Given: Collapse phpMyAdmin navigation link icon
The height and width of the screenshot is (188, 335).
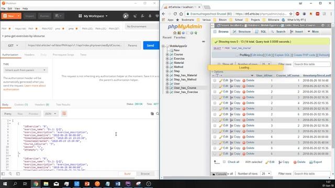Looking at the screenshot, I should [x=204, y=42].
